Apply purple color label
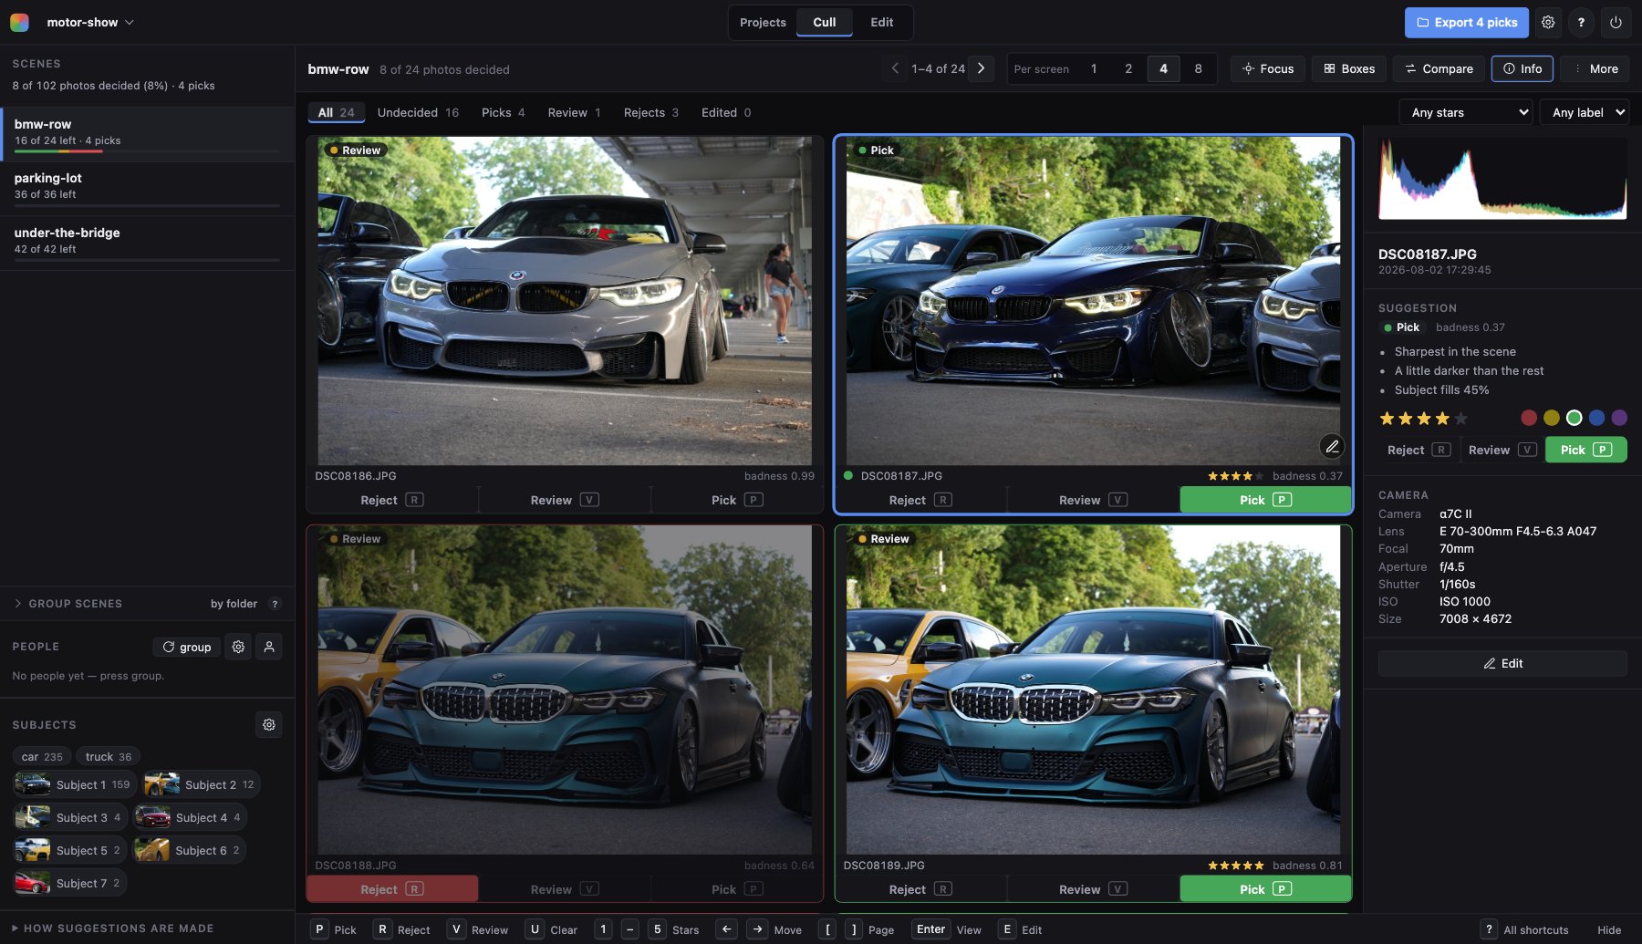The height and width of the screenshot is (944, 1642). coord(1619,418)
